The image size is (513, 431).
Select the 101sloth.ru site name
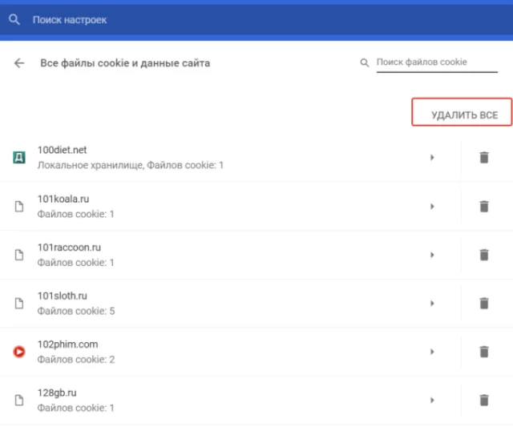click(x=63, y=296)
